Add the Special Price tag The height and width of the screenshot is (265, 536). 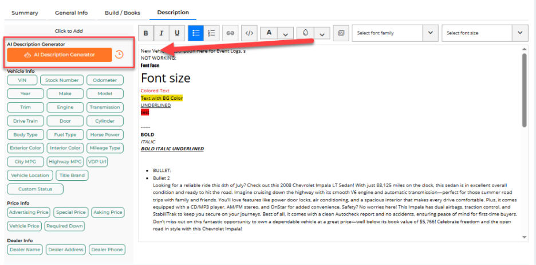point(71,212)
